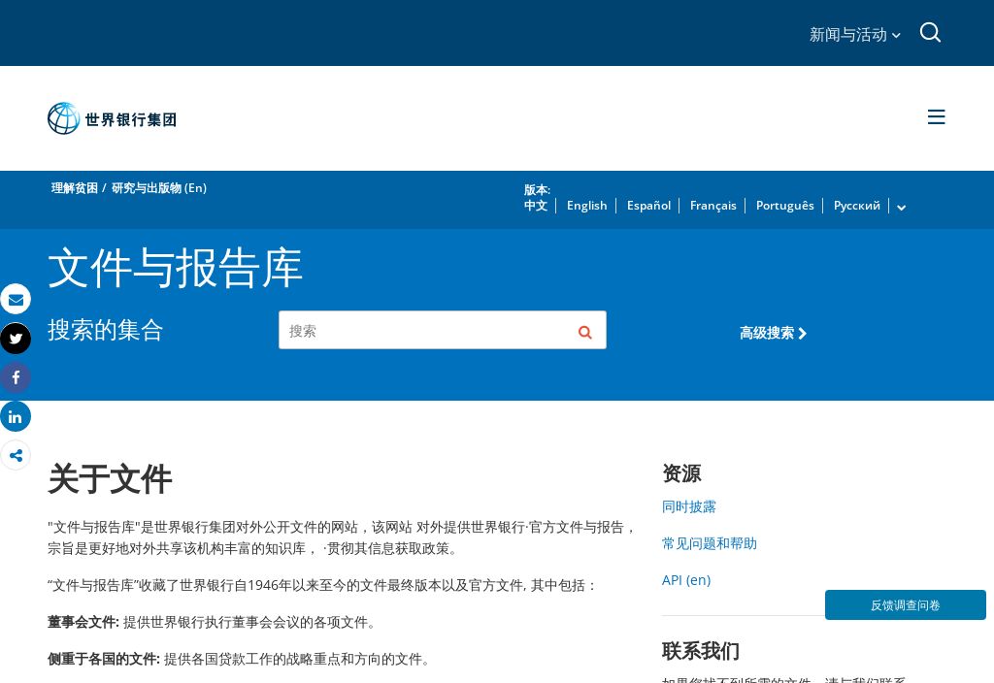
Task: Open 高级搜索 advanced search
Action: click(773, 333)
